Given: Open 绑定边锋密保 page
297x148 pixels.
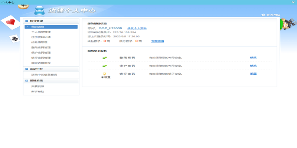Looking at the screenshot, I should (41, 63).
